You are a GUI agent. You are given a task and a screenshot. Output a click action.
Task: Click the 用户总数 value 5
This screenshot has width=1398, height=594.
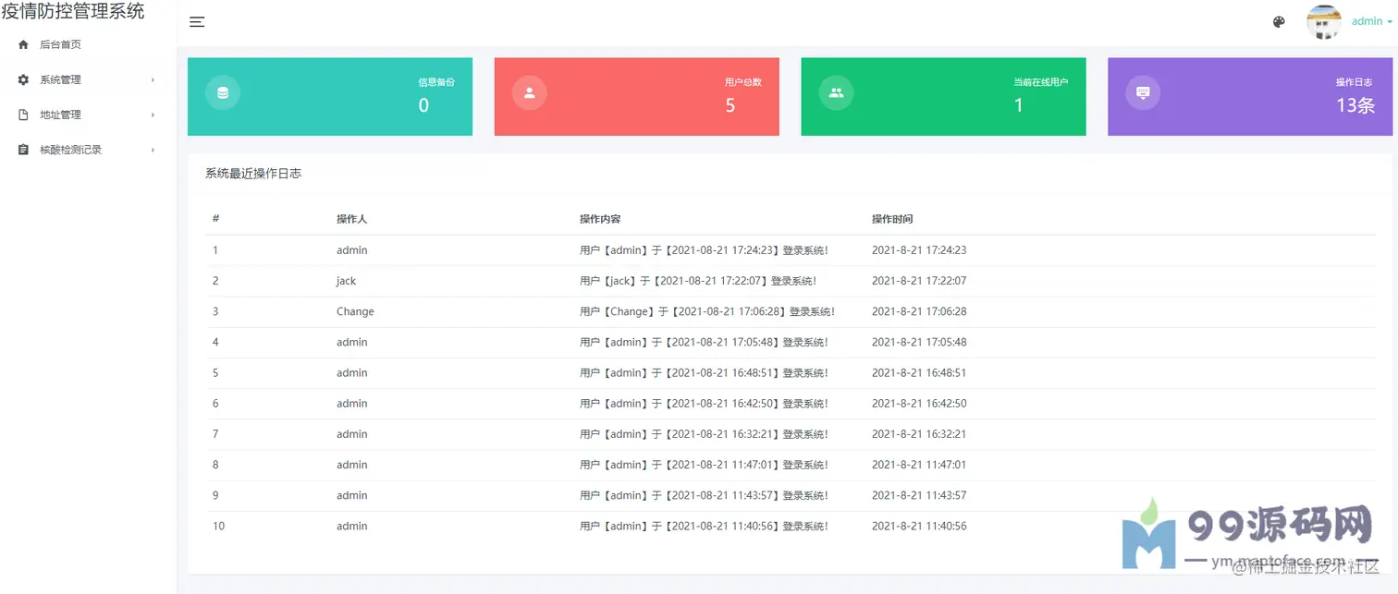730,105
